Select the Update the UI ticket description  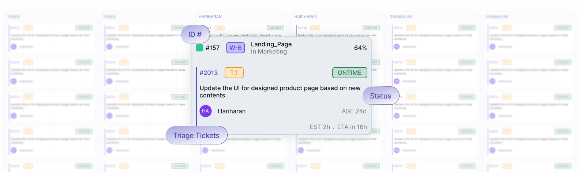(280, 91)
